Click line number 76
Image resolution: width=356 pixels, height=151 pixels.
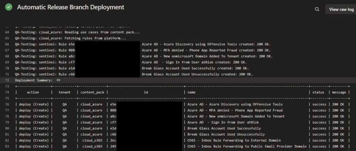click(x=7, y=104)
